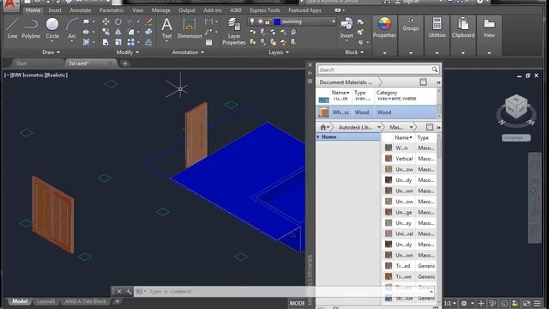This screenshot has height=309, width=549.
Task: Select the wood material swatch in document materials
Action: coord(324,112)
